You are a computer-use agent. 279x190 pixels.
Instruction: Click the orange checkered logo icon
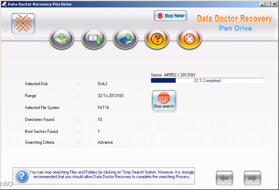pyautogui.click(x=23, y=23)
